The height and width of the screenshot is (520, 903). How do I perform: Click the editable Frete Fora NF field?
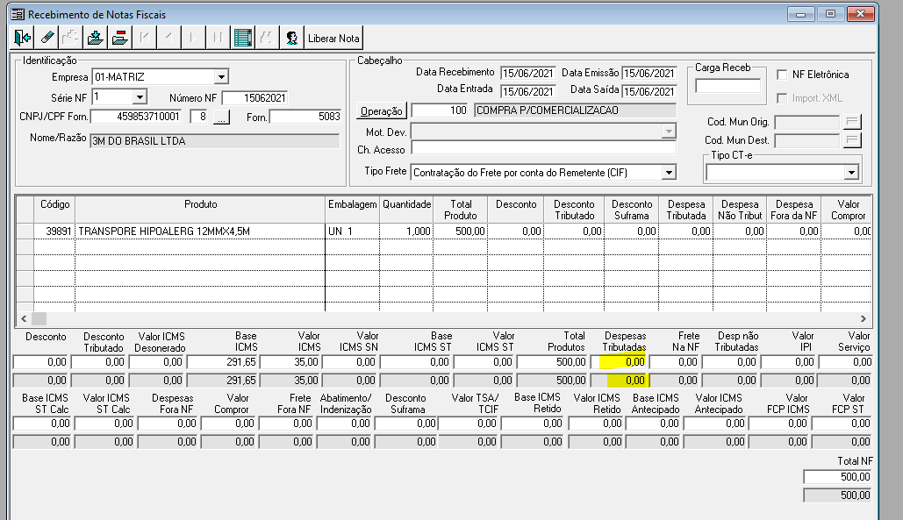[286, 424]
